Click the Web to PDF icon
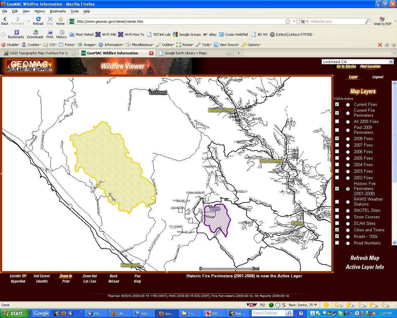The width and height of the screenshot is (397, 318). click(382, 20)
